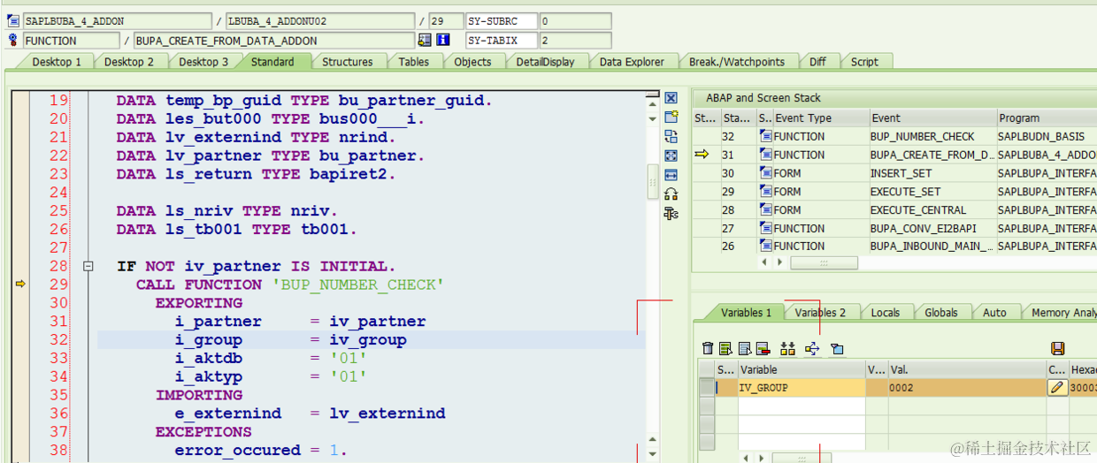Click line 29 in the editor's breakpoint margin
The height and width of the screenshot is (463, 1097).
click(19, 284)
